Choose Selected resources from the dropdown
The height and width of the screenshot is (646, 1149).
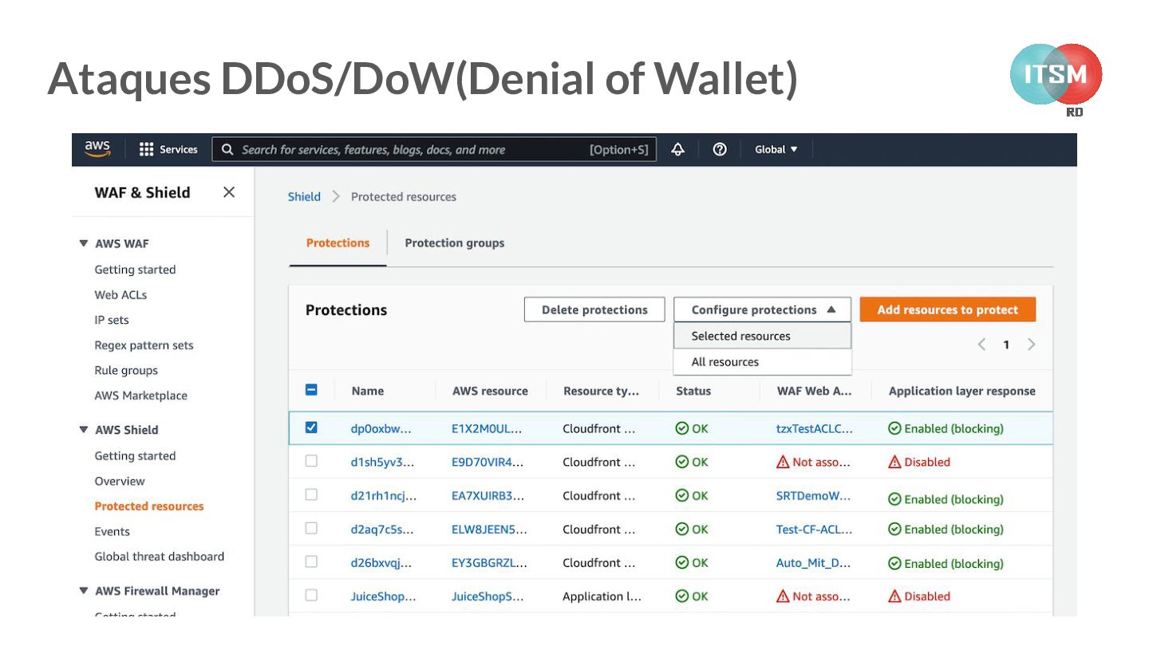(740, 336)
